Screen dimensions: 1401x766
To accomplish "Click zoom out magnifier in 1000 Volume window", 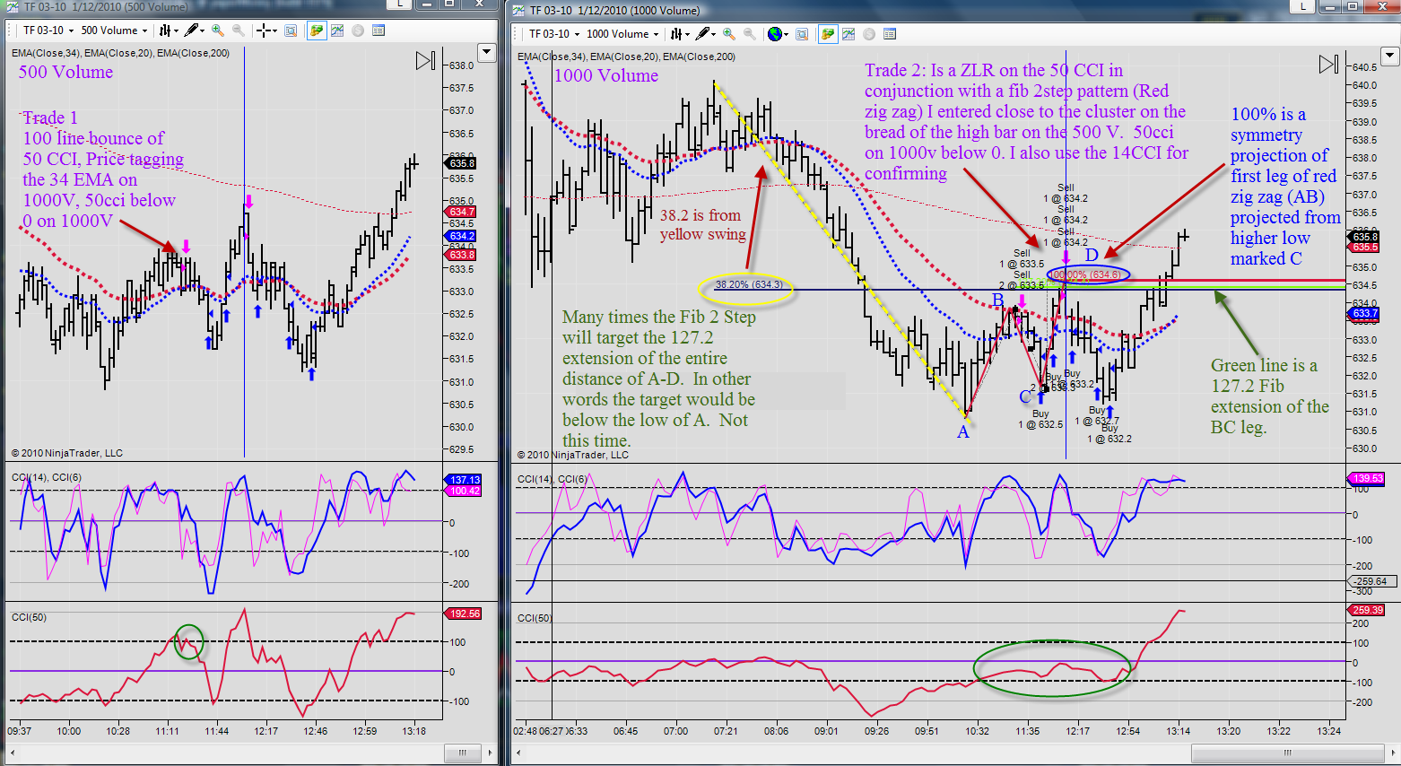I will coord(750,34).
